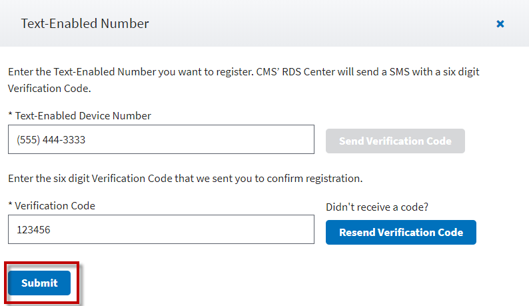Click the Text-Enabled Device Number label
Screen dimensions: 529x306
[x=83, y=116]
